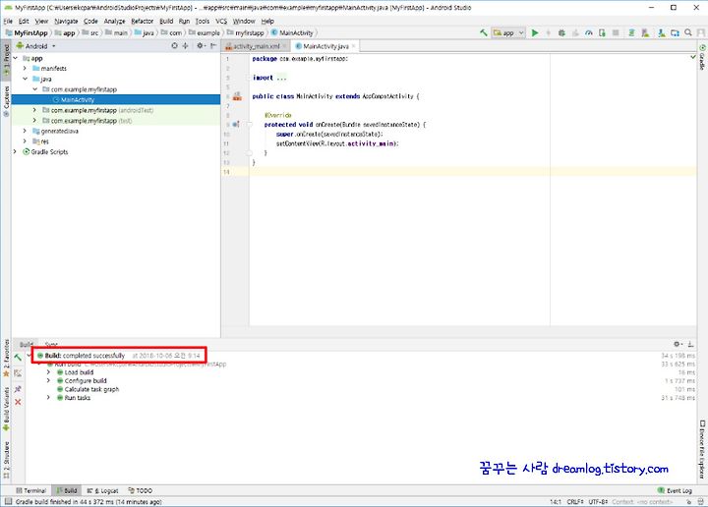Click the override gutter icon beside onCreate
Screen dimensions: 708x507
tap(236, 125)
